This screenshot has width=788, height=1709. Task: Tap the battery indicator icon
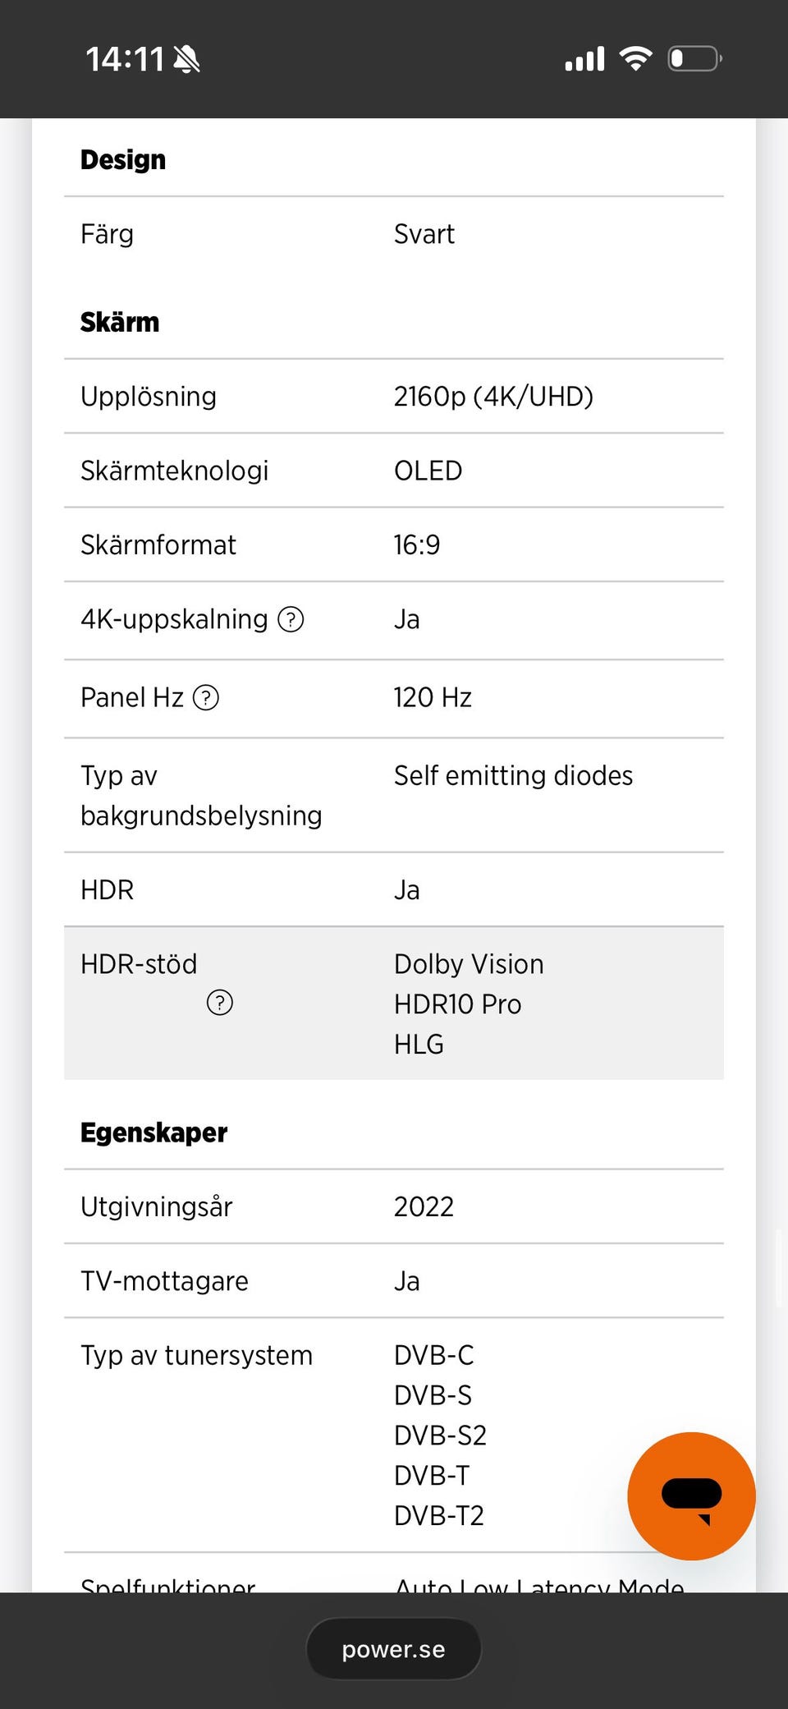pyautogui.click(x=694, y=58)
